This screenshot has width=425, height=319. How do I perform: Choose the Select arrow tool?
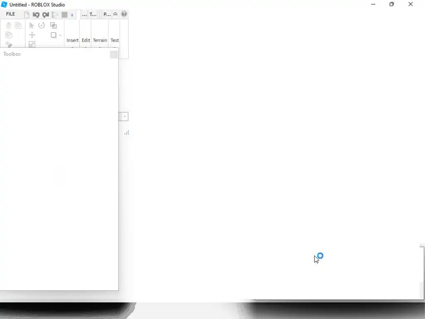coord(32,25)
